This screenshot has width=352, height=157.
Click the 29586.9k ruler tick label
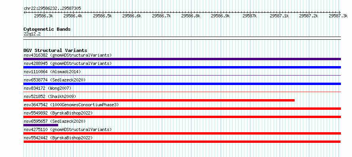point(220,16)
